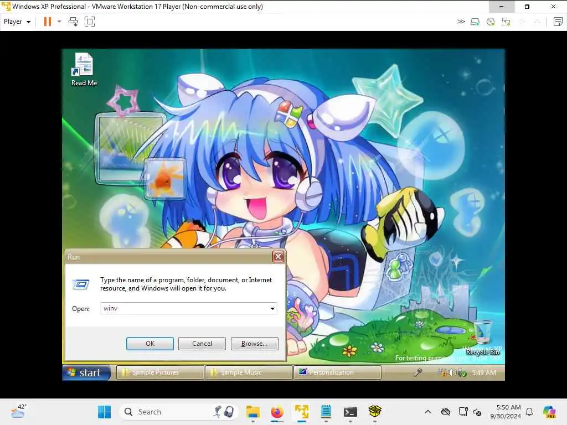Select the Recycle Bin icon on XP desktop
The width and height of the screenshot is (567, 425).
click(482, 338)
